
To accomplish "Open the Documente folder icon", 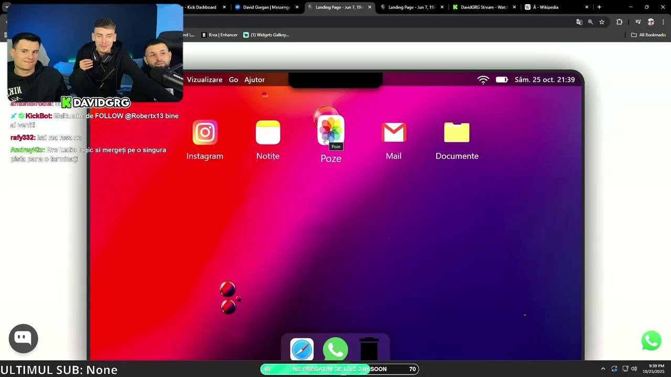I will click(x=457, y=132).
